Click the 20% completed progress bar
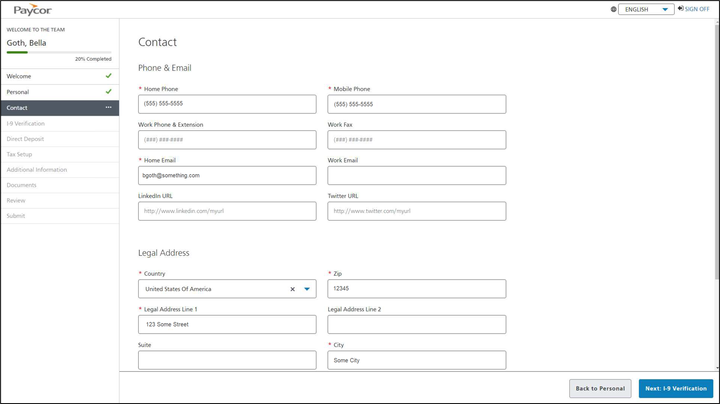 [x=59, y=52]
